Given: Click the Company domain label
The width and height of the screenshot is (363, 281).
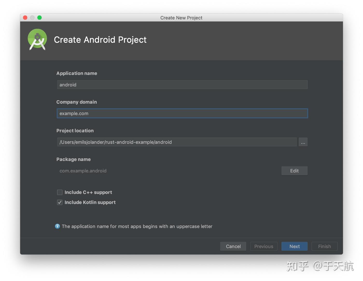Looking at the screenshot, I should pos(76,102).
